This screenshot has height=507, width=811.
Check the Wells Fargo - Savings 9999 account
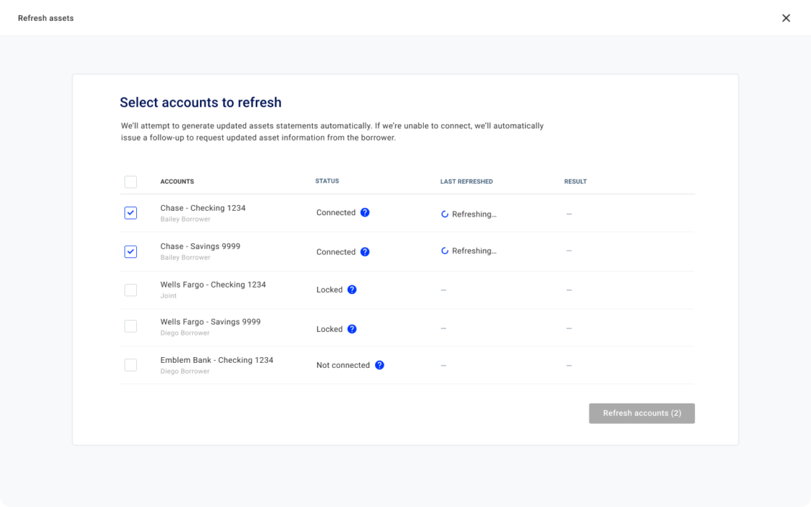pyautogui.click(x=130, y=326)
